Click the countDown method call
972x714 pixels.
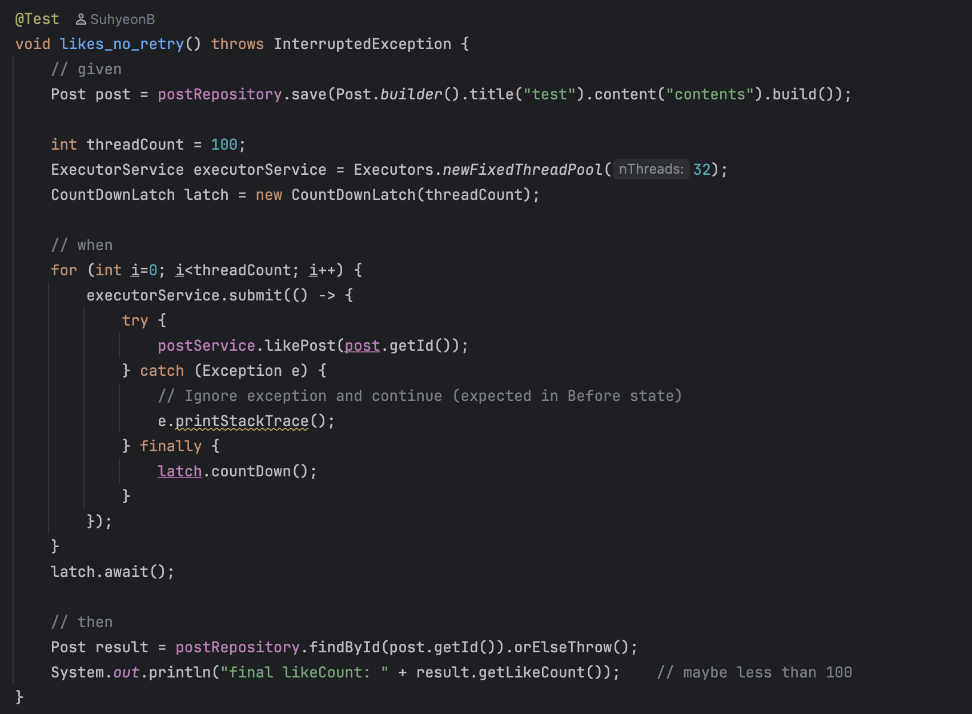tap(251, 471)
